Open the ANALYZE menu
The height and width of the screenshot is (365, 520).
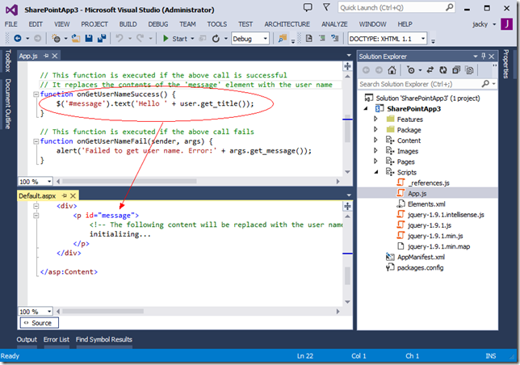[334, 24]
